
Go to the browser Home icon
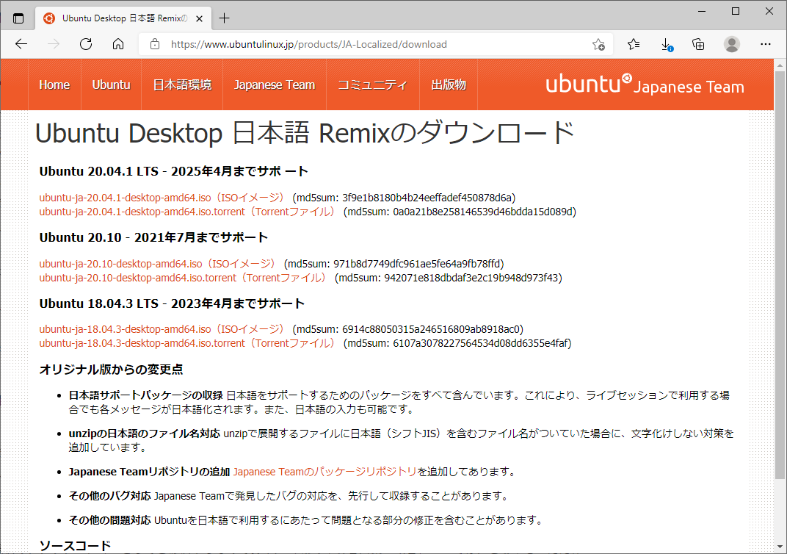118,44
